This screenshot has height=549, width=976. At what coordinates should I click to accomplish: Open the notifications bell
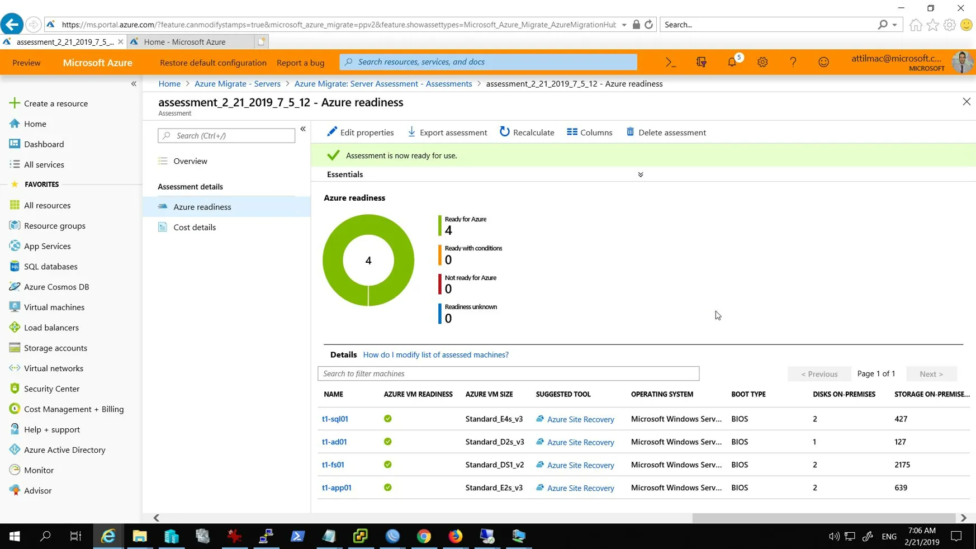click(732, 63)
